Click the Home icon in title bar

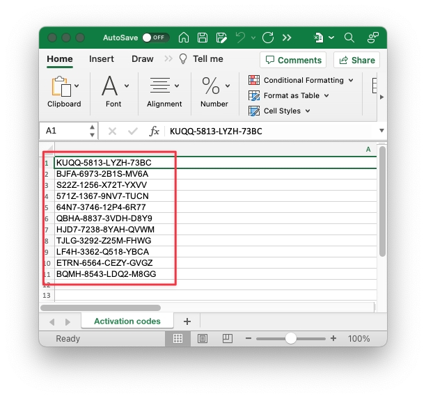184,38
